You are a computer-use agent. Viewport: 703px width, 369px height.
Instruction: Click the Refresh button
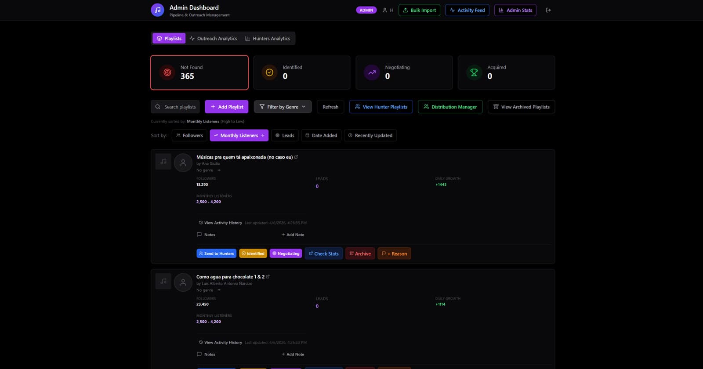pyautogui.click(x=330, y=107)
